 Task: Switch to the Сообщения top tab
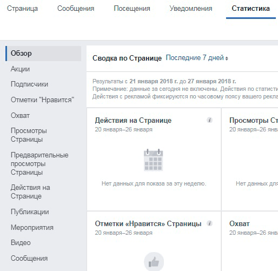(76, 9)
